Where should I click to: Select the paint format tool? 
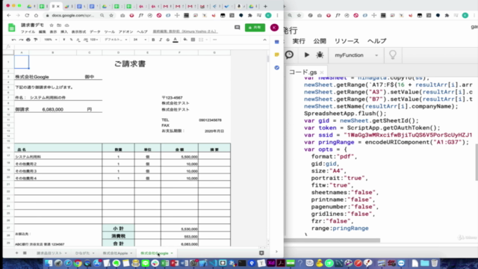[36, 40]
